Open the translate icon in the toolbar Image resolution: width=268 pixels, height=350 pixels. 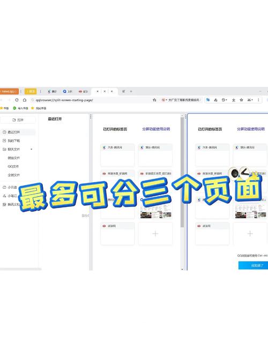208,100
